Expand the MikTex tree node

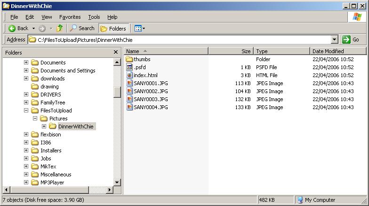(26, 166)
